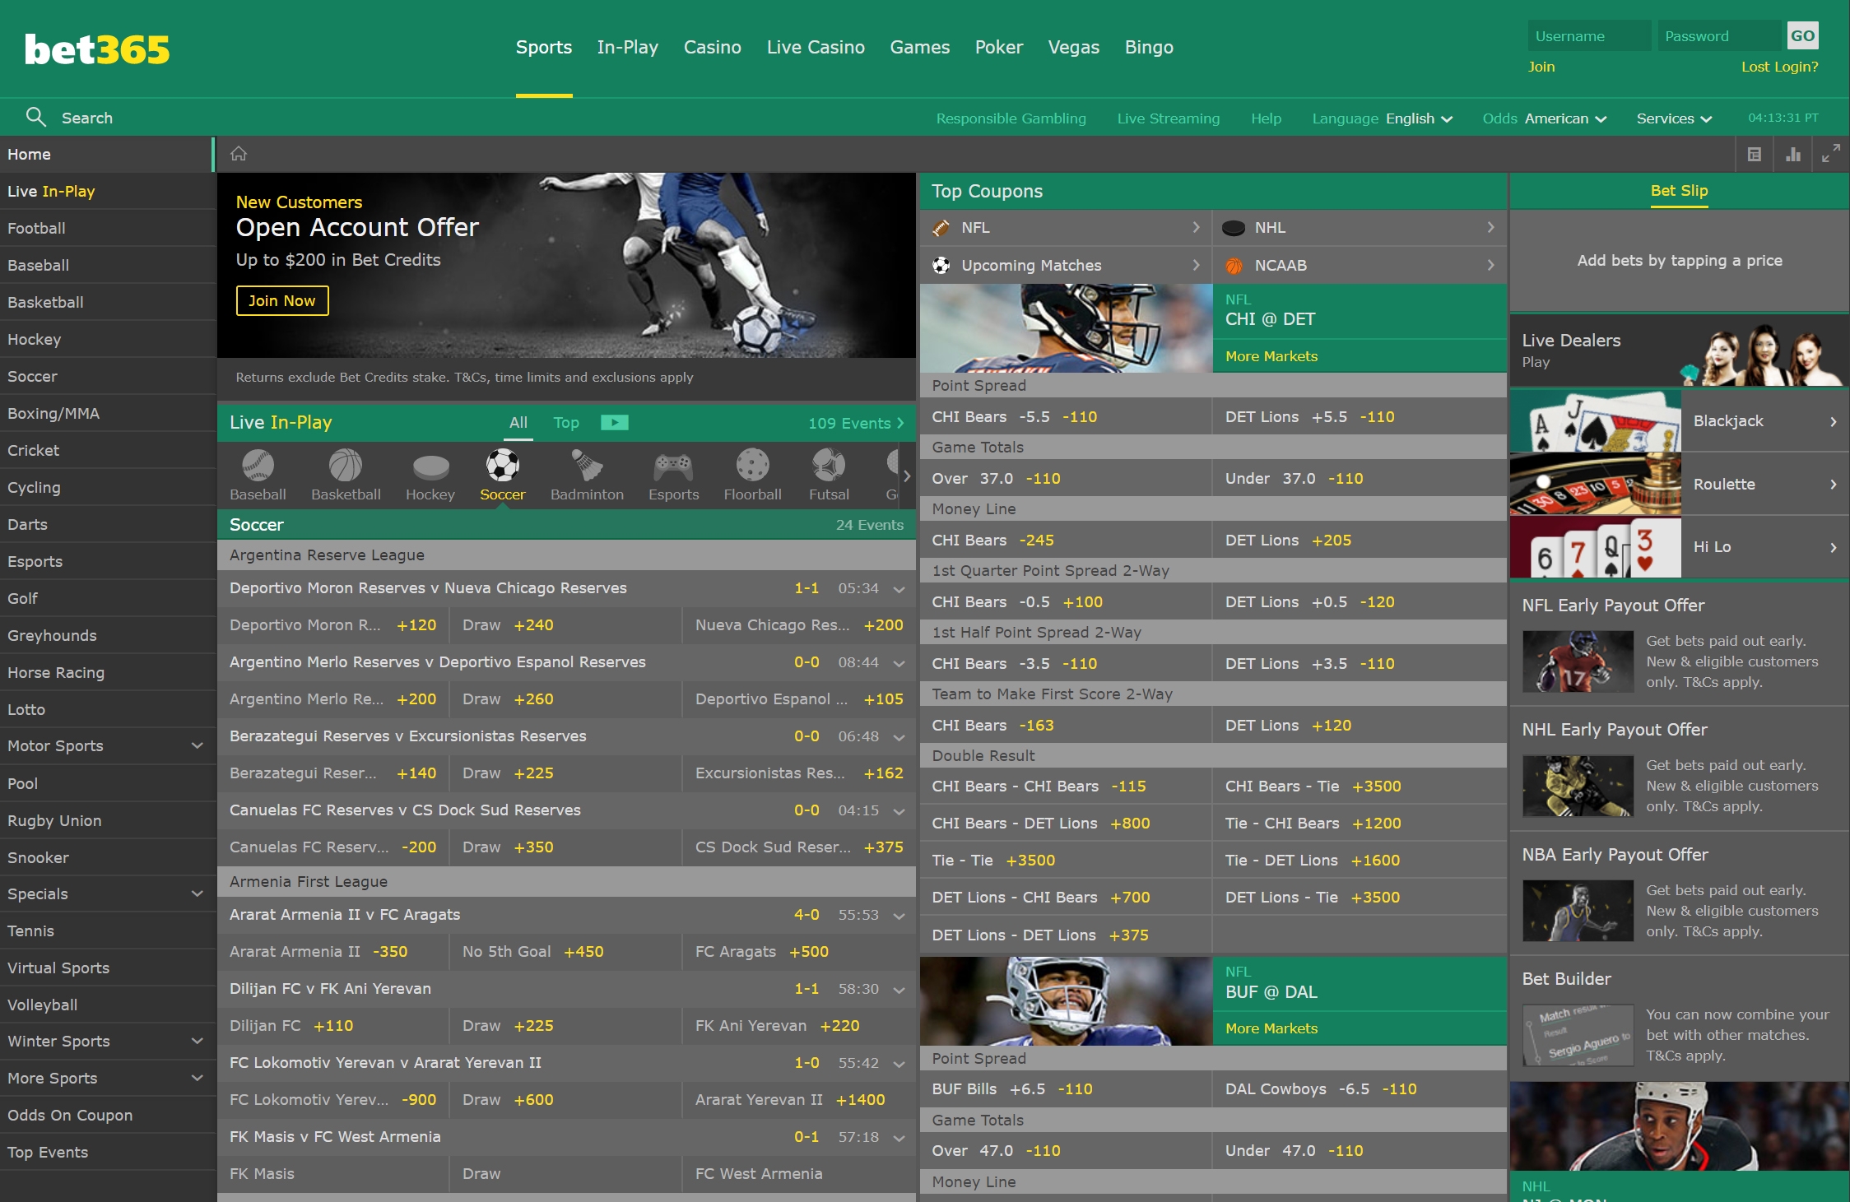Click the Join Now button
1850x1202 pixels.
pyautogui.click(x=282, y=300)
